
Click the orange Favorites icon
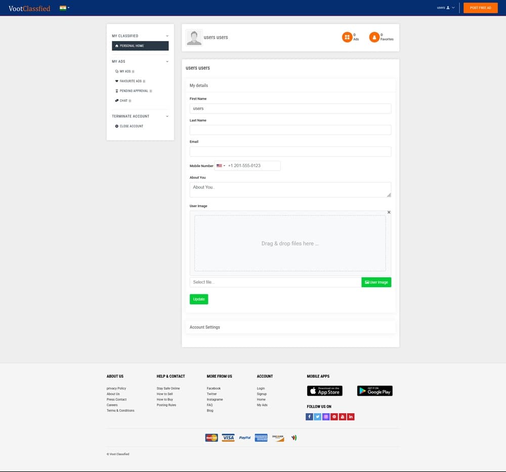point(374,37)
